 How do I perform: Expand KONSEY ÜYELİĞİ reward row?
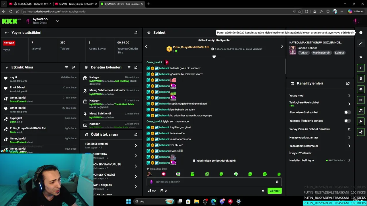coord(111,177)
